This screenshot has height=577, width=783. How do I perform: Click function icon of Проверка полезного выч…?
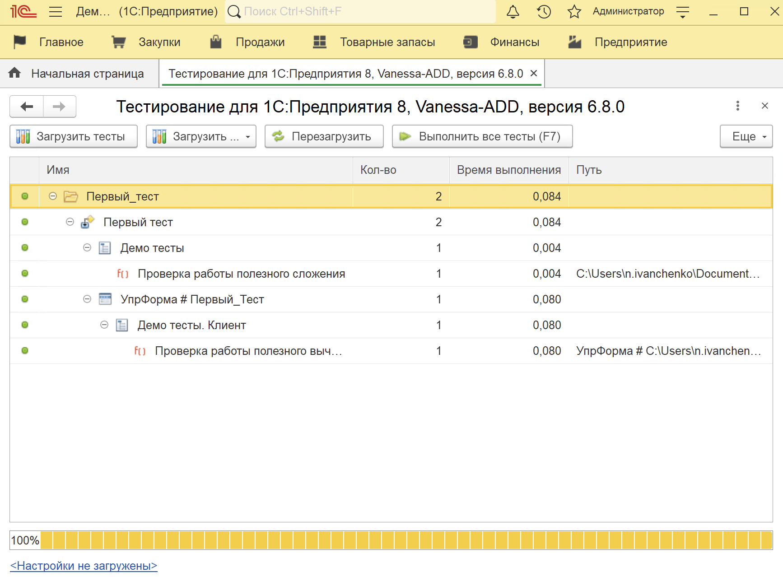(140, 351)
